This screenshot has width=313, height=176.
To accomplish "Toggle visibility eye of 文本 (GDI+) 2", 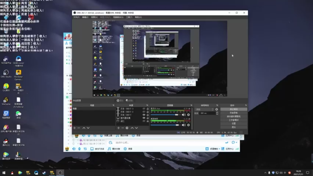I will [x=144, y=112].
